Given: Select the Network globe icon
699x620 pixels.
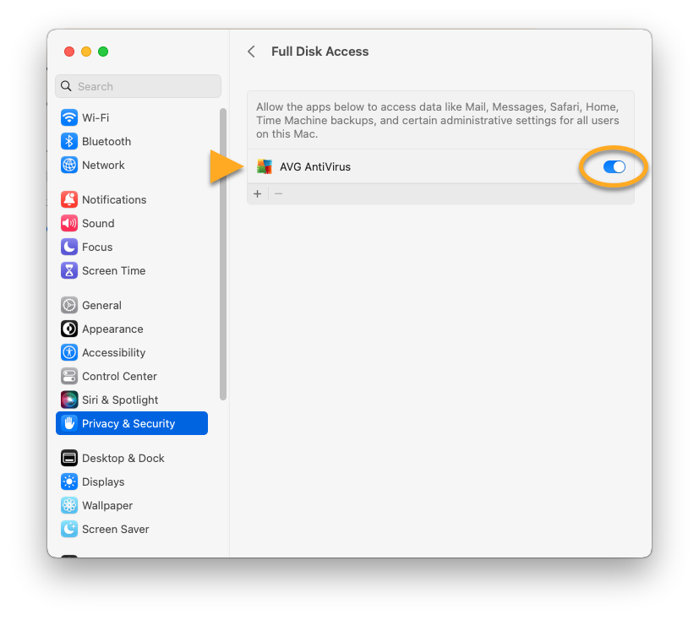Looking at the screenshot, I should [x=69, y=165].
